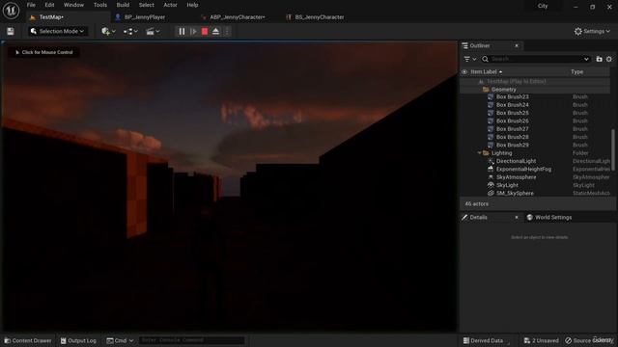Click the SM_SkySphere mesh icon

[491, 193]
